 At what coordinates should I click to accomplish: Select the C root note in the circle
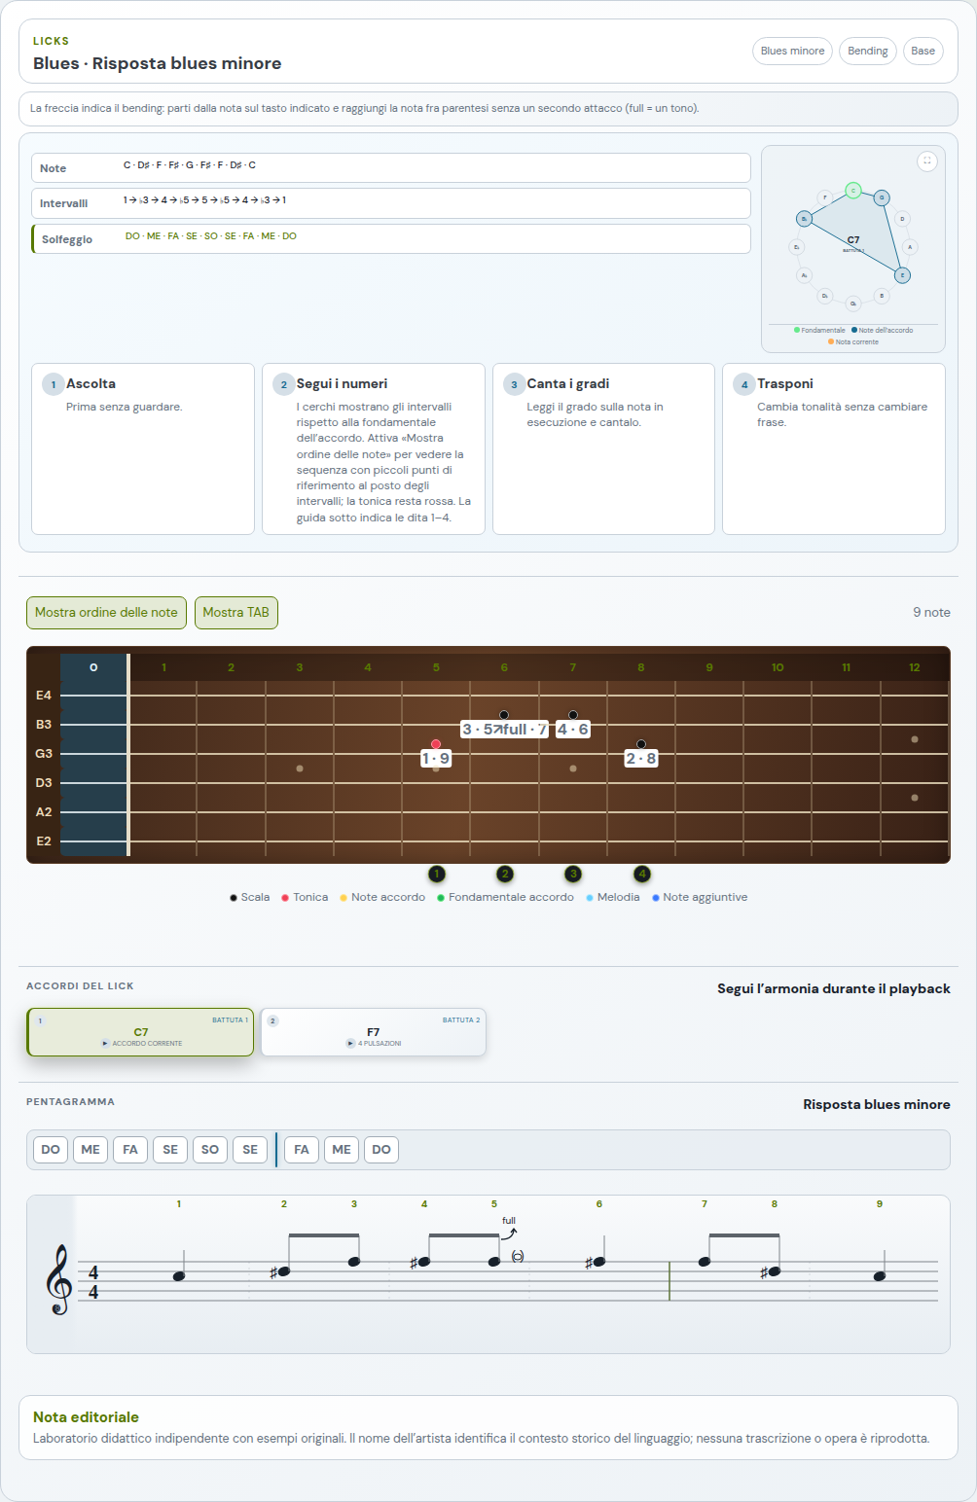pos(853,191)
